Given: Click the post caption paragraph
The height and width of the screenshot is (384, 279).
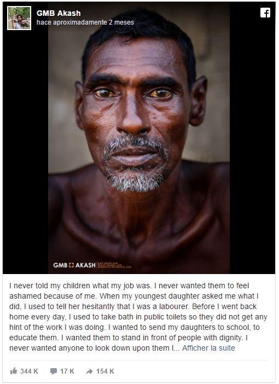Looking at the screenshot, I should (x=138, y=317).
